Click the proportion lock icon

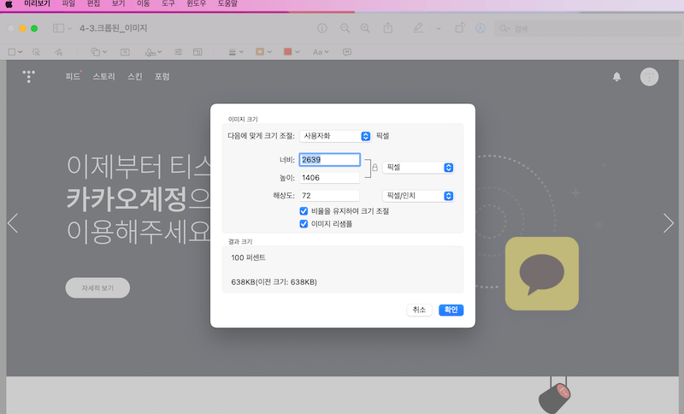(x=374, y=168)
